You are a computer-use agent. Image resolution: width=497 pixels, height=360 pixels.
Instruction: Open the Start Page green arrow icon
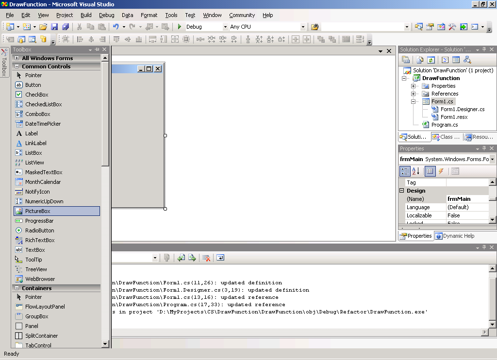pyautogui.click(x=464, y=27)
